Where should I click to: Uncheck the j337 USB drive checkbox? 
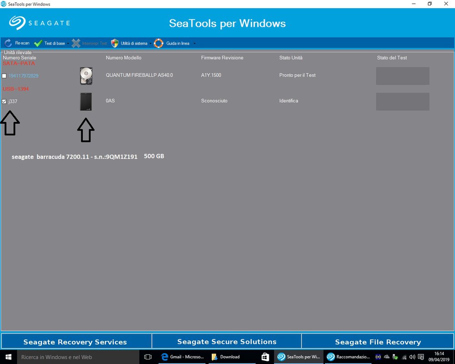[5, 101]
